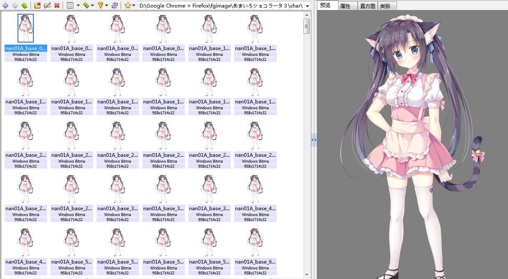Viewport: 508px width, 279px height.
Task: Expand the address path history dropdown
Action: point(308,6)
